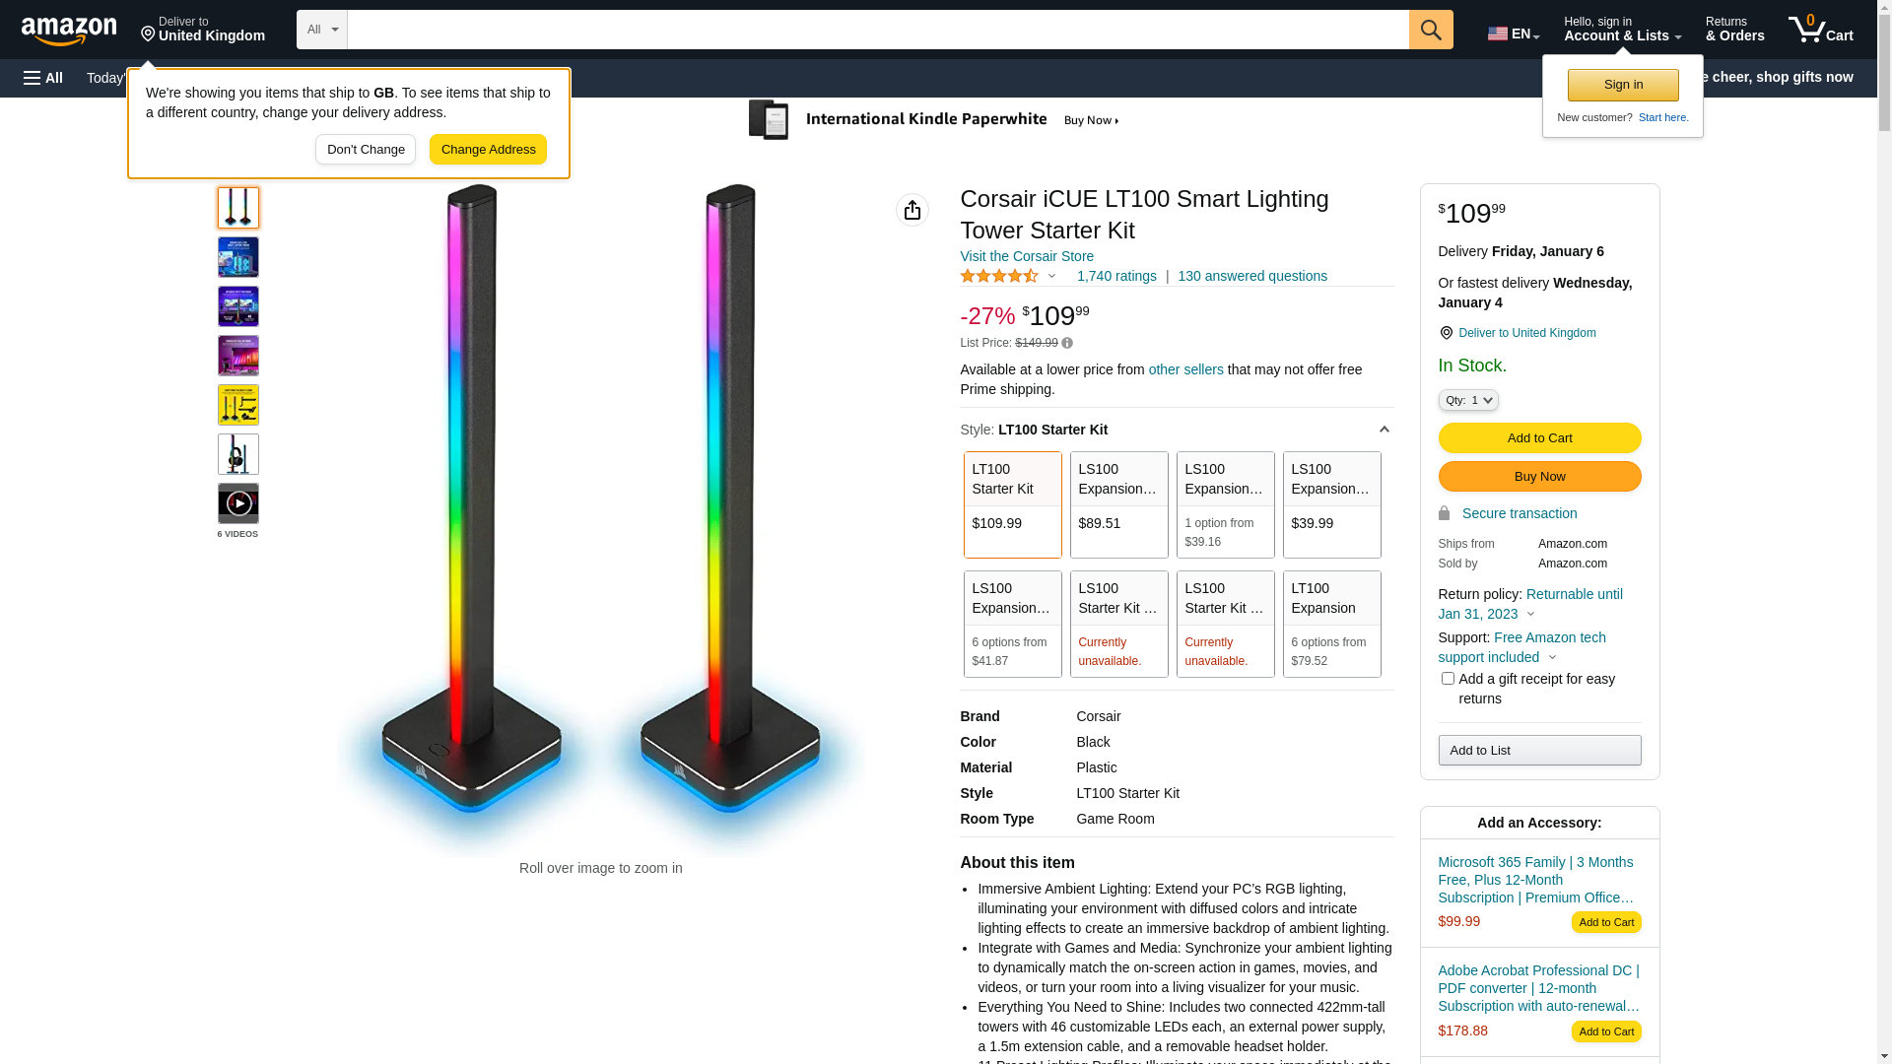Open the shopping cart icon
Viewport: 1892px width, 1064px height.
[x=1820, y=30]
